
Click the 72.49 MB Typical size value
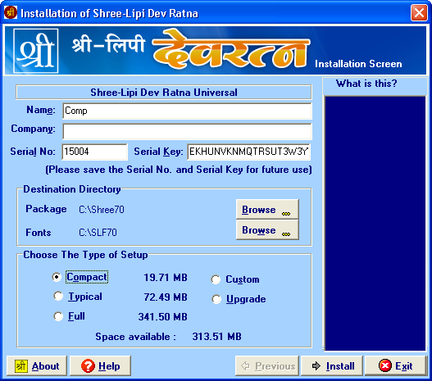pyautogui.click(x=166, y=297)
